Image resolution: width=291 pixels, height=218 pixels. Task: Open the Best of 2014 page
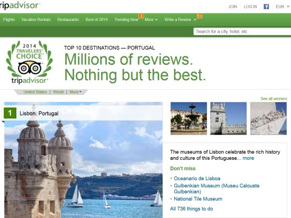(x=96, y=20)
